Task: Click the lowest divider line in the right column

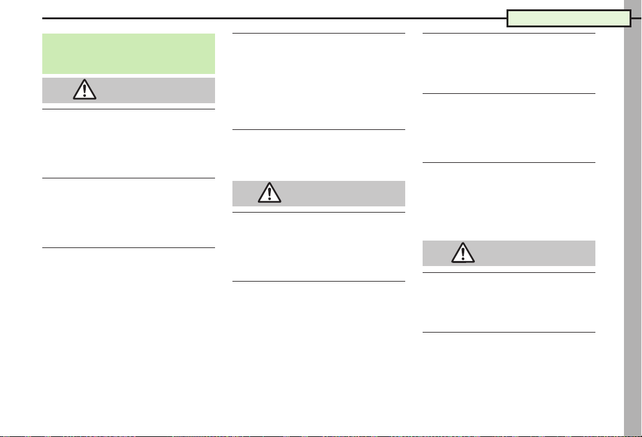Action: click(509, 332)
